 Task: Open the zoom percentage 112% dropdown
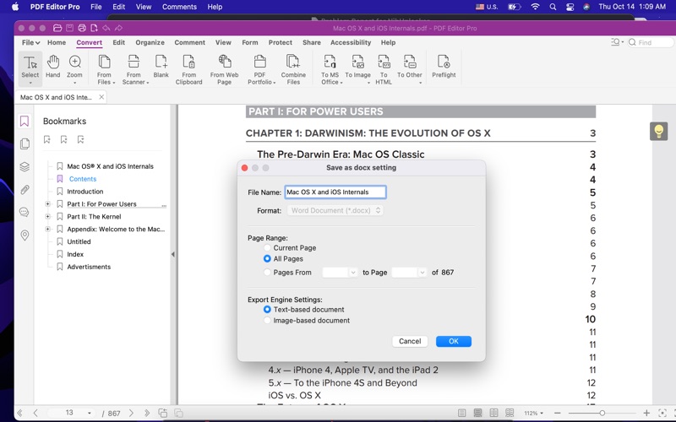click(533, 413)
